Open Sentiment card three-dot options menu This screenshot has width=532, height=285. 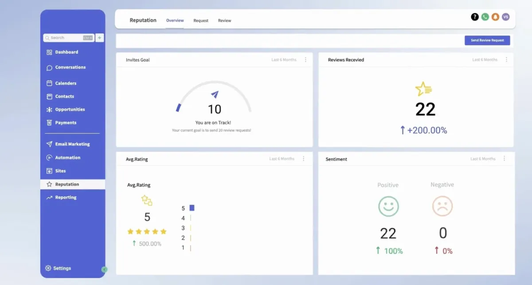(505, 158)
